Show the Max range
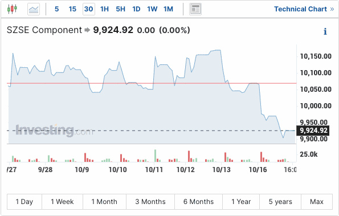This screenshot has height=216, width=339. (317, 202)
